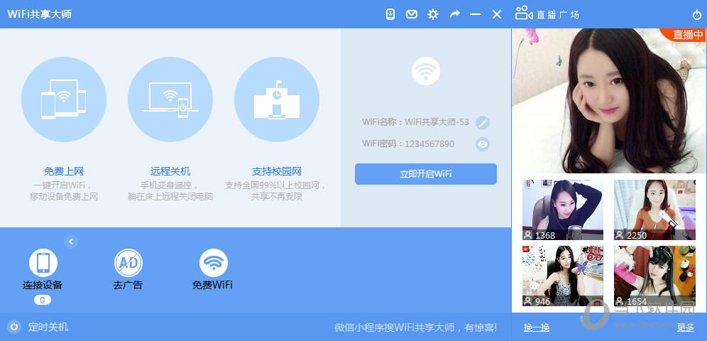The width and height of the screenshot is (707, 341).
Task: Toggle WiFi password visibility eye icon
Action: (x=483, y=144)
